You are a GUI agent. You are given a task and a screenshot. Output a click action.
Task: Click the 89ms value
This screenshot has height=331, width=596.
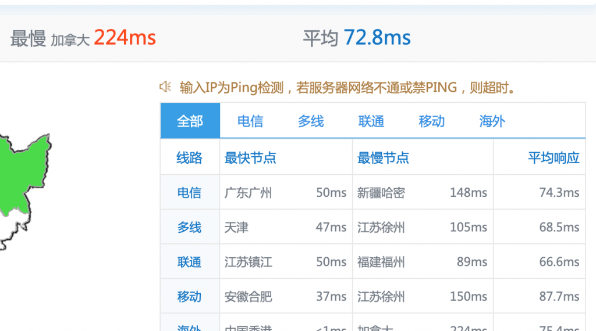point(471,262)
